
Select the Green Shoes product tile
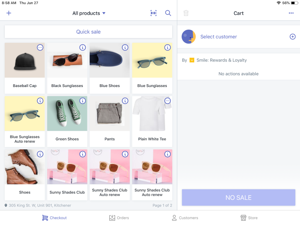67,122
